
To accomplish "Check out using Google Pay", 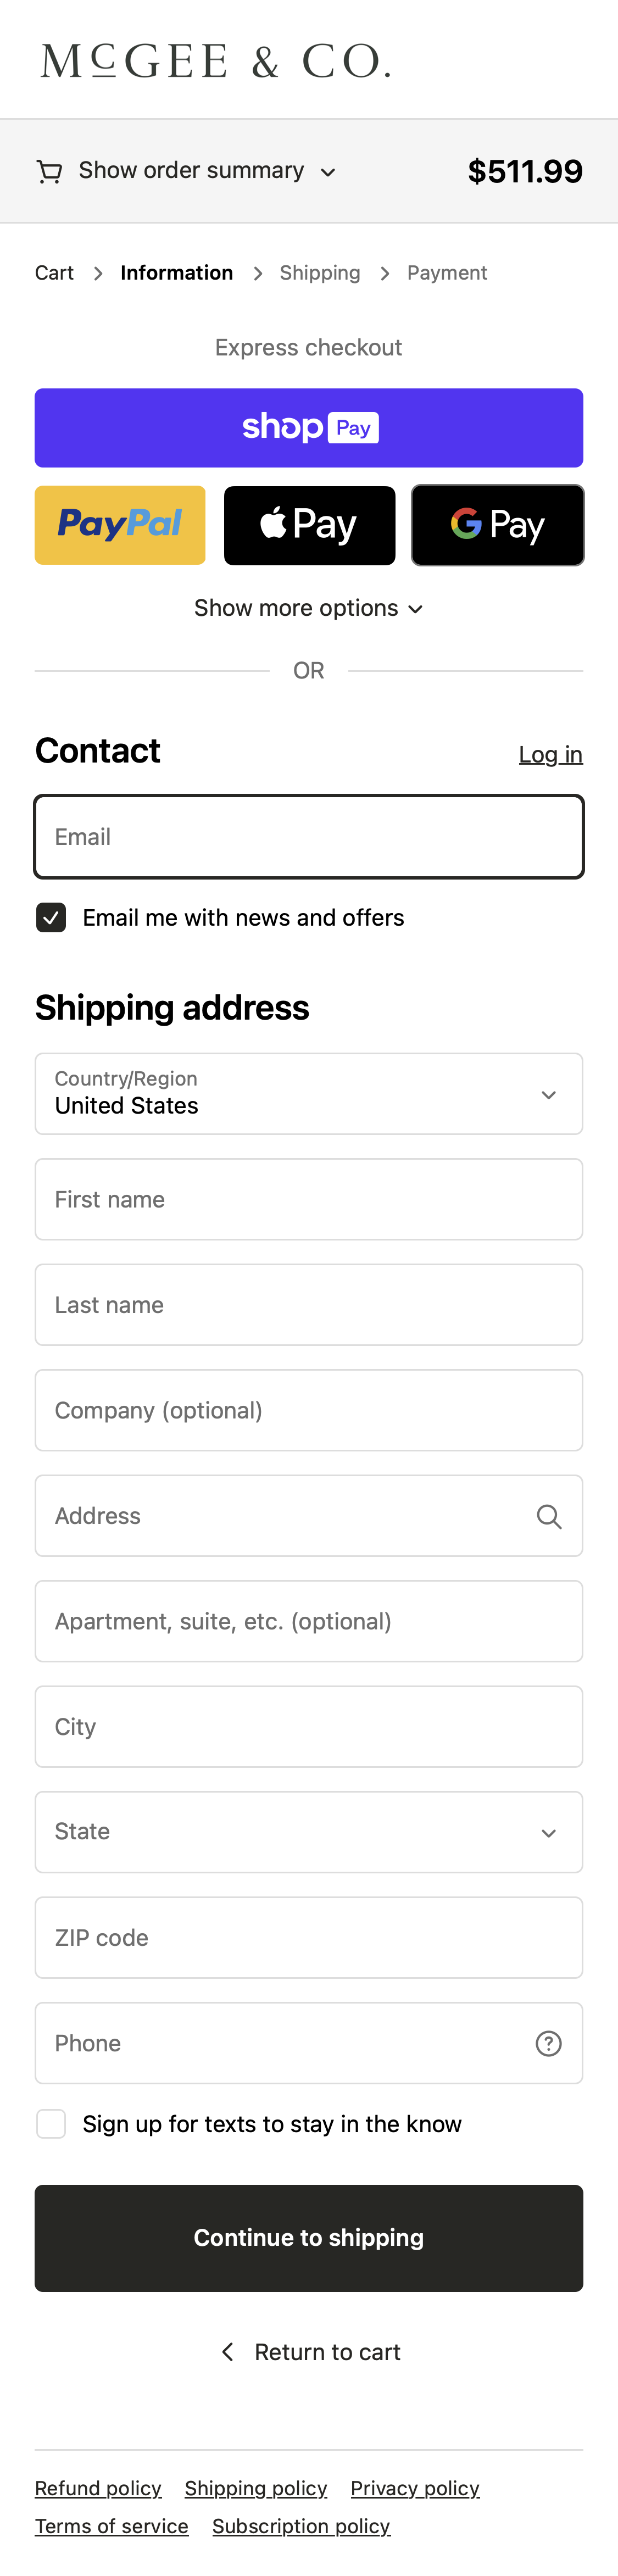I will click(497, 525).
